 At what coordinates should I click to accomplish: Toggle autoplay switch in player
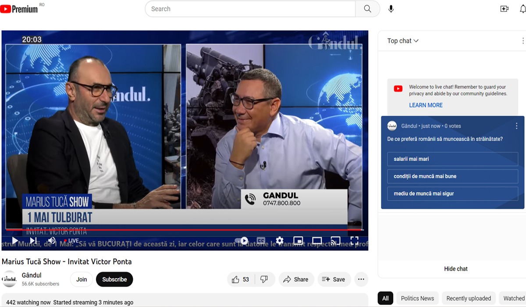(x=242, y=241)
